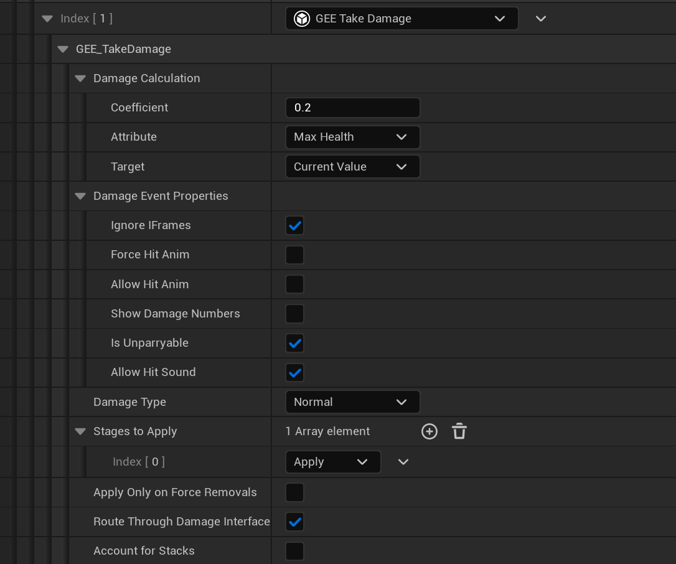Click the Coefficient input field with 0.2
The width and height of the screenshot is (676, 564).
tap(353, 108)
